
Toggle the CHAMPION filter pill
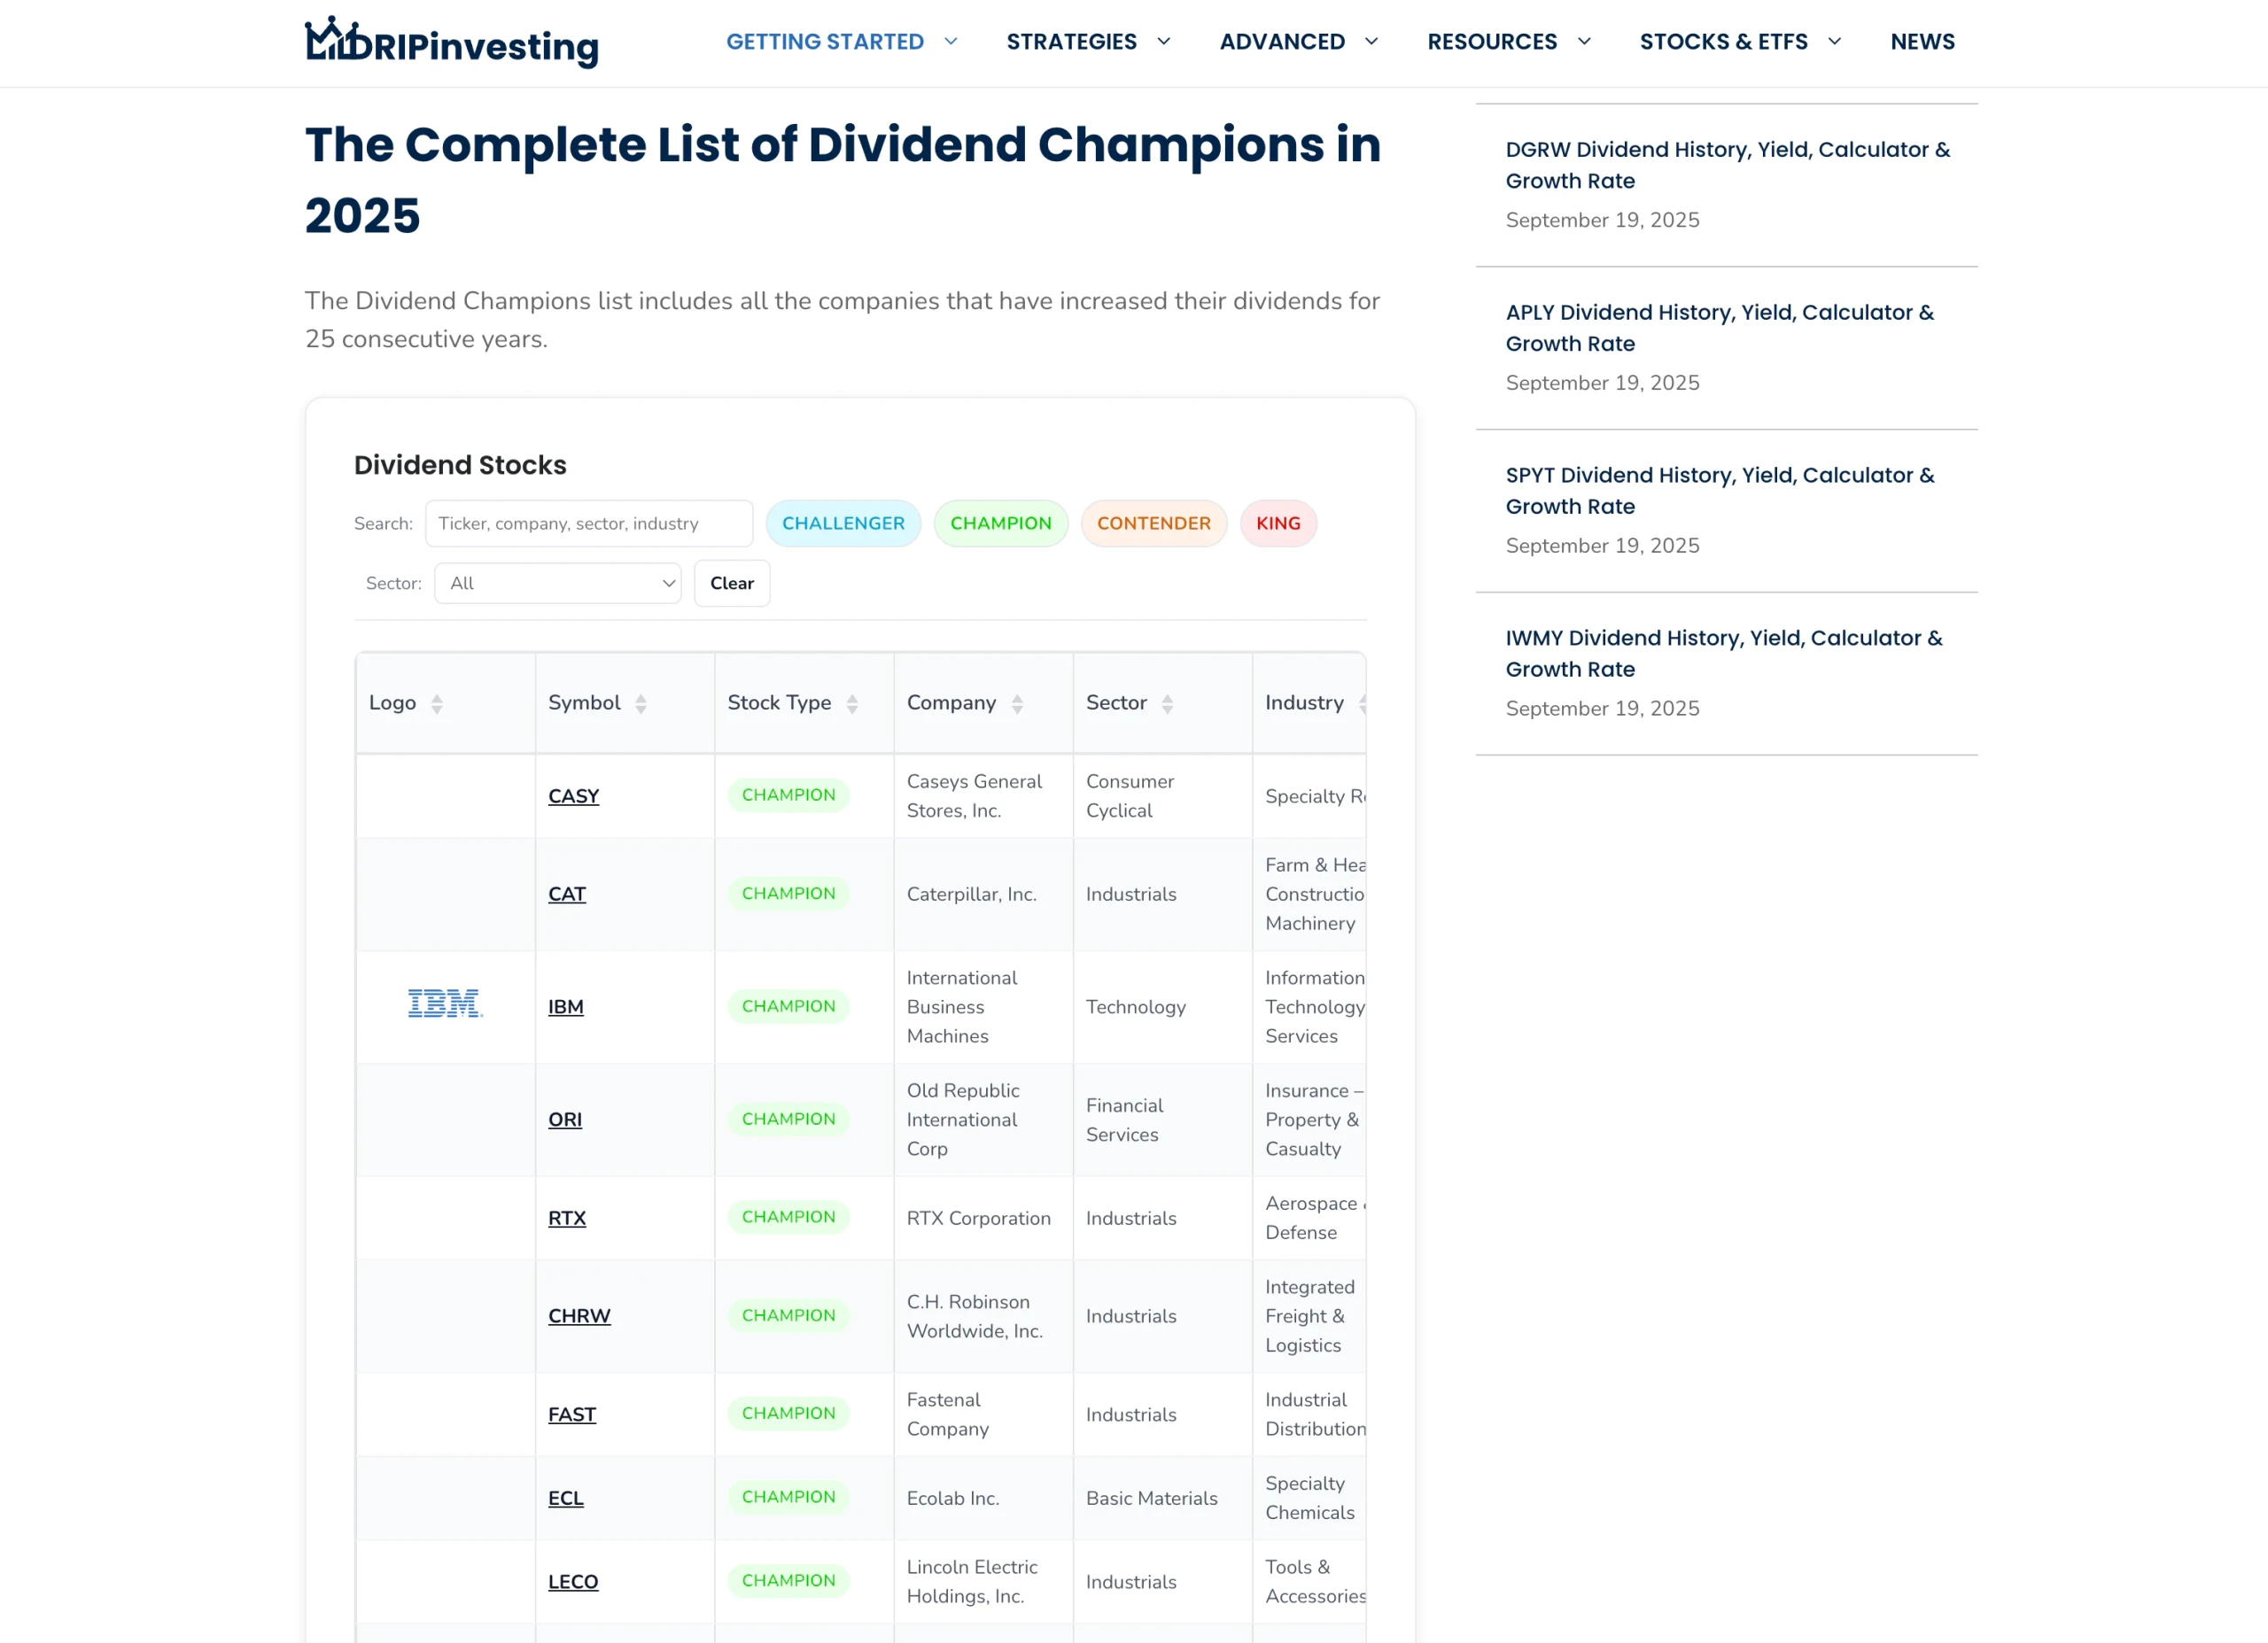[x=1000, y=523]
